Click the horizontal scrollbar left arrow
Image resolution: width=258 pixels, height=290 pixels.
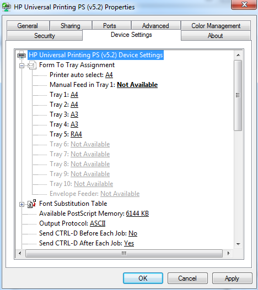pos(20,253)
